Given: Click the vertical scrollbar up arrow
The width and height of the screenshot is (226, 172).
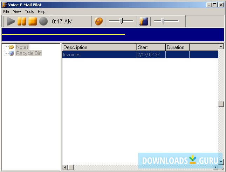Looking at the screenshot, I should coord(221,46).
